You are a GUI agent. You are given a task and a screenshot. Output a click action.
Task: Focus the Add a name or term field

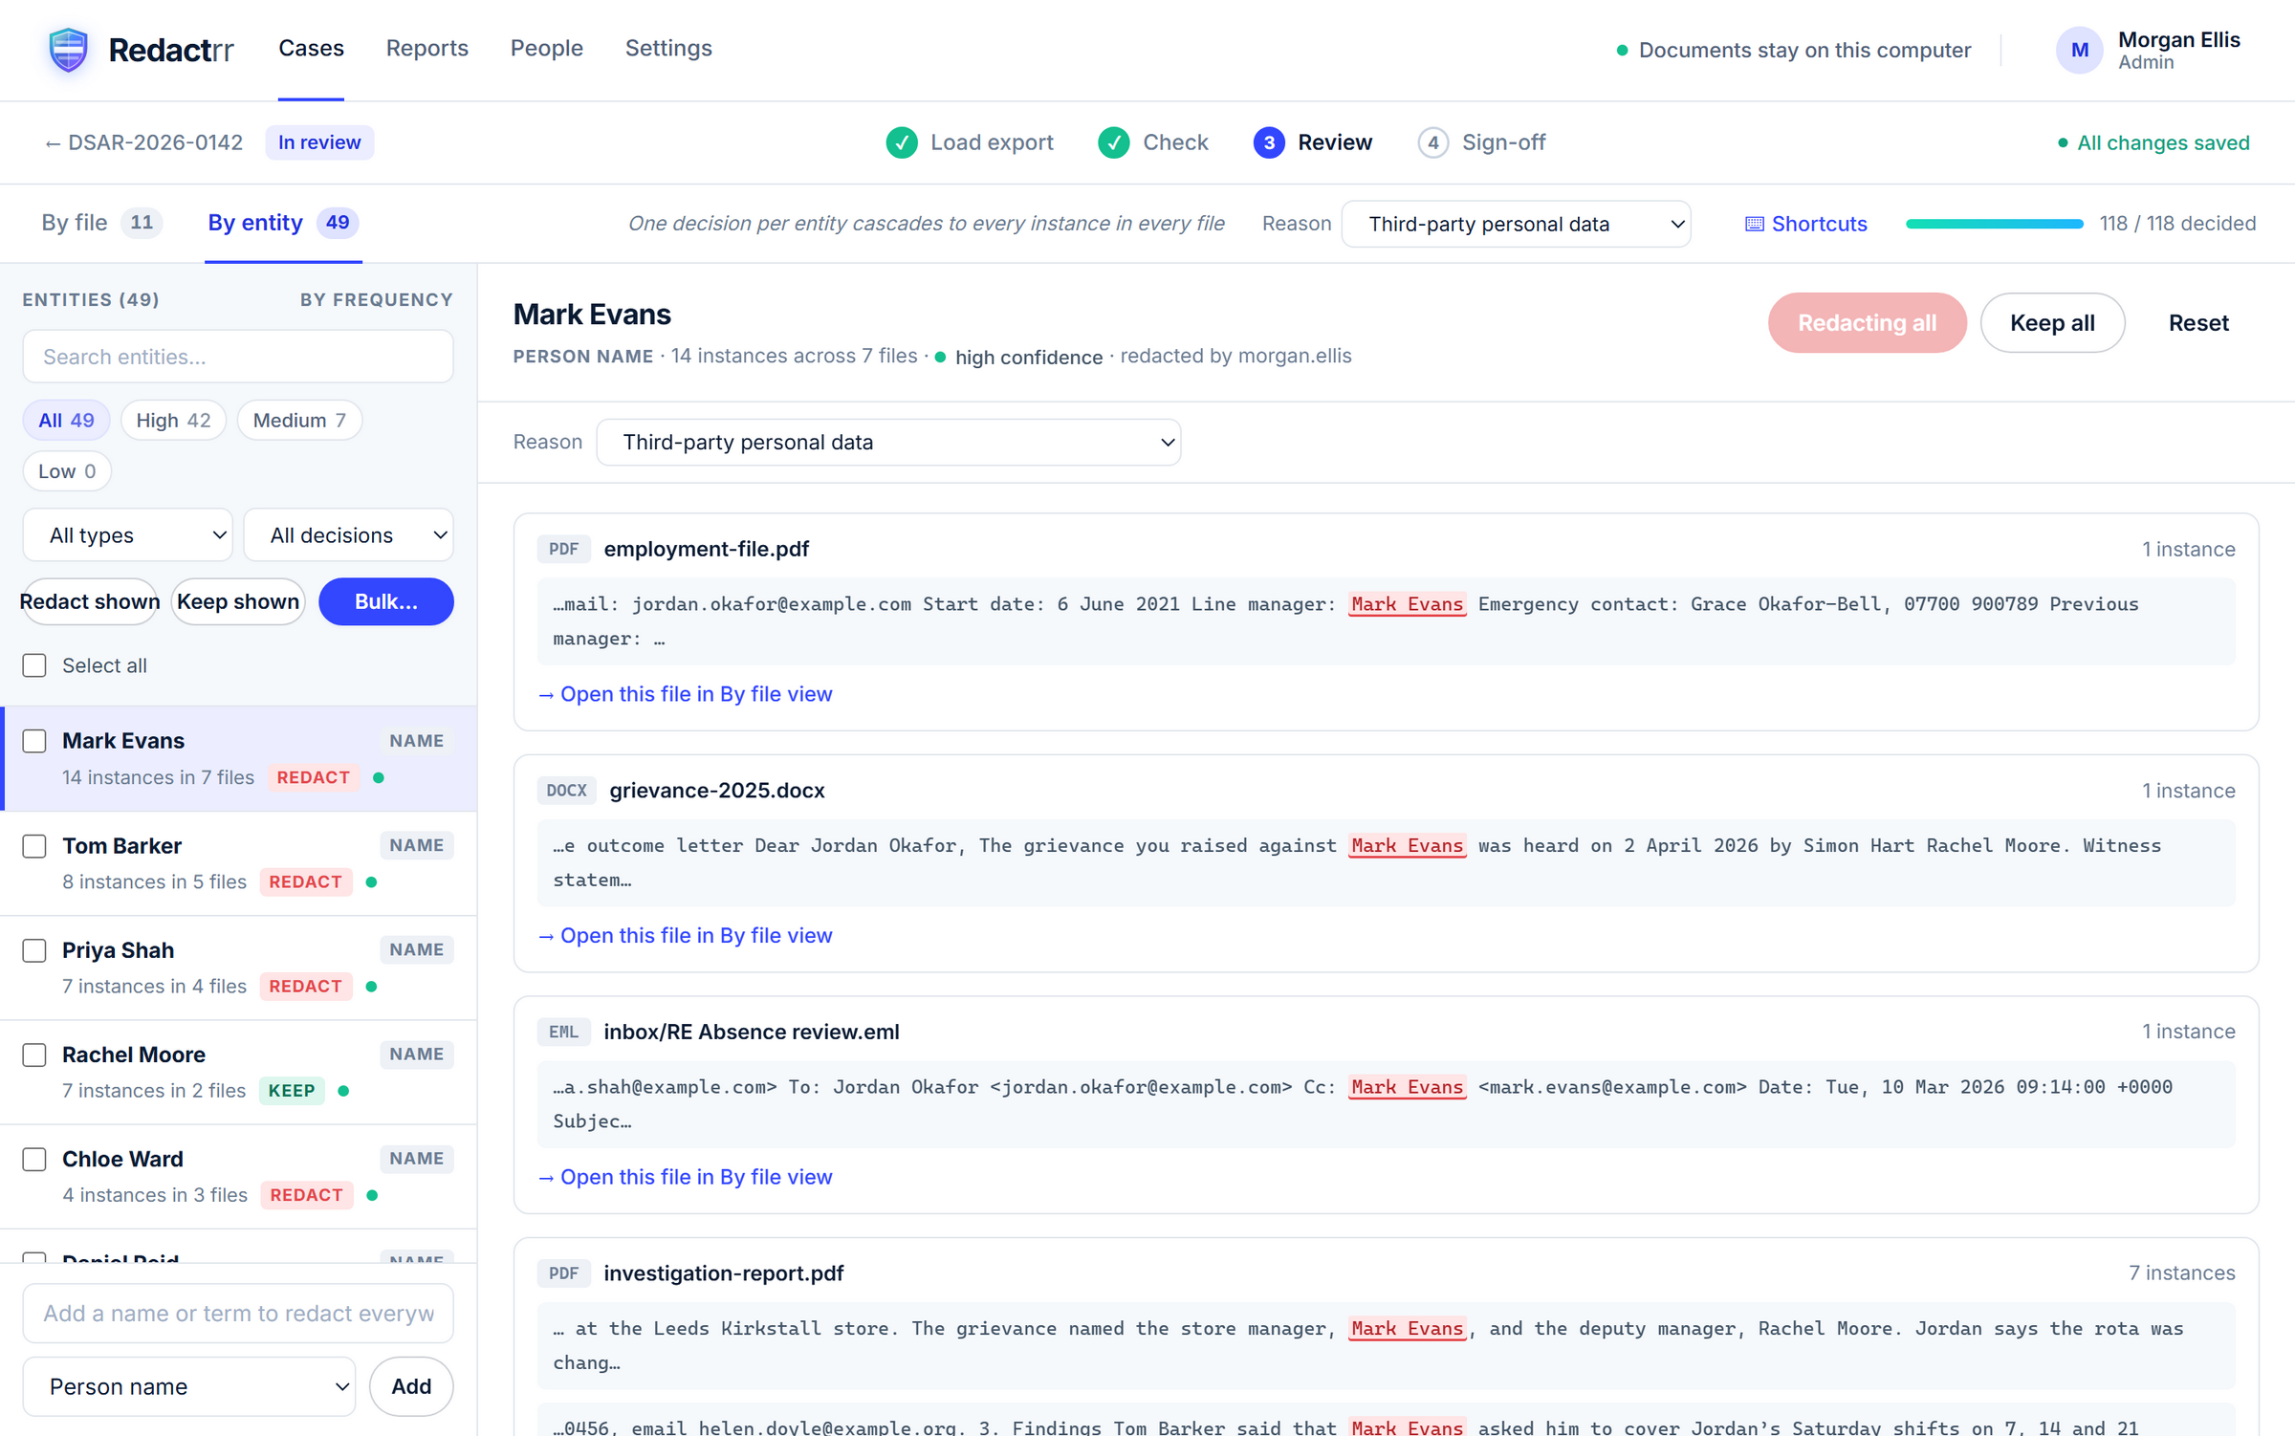click(237, 1313)
